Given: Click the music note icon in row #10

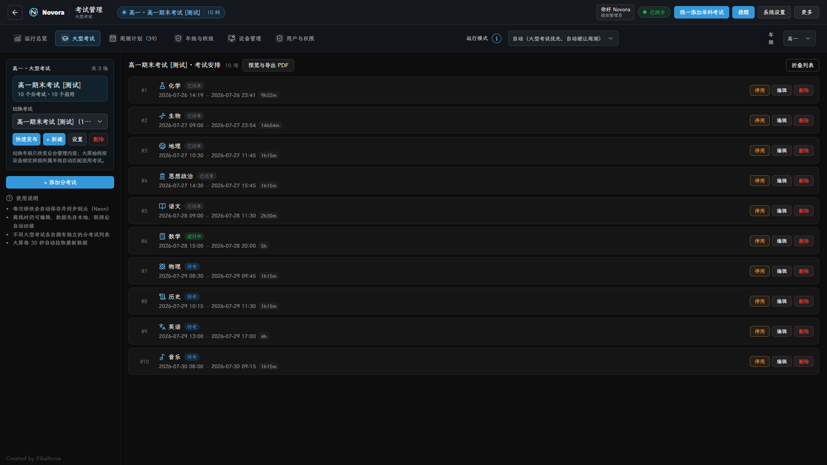Looking at the screenshot, I should (162, 357).
